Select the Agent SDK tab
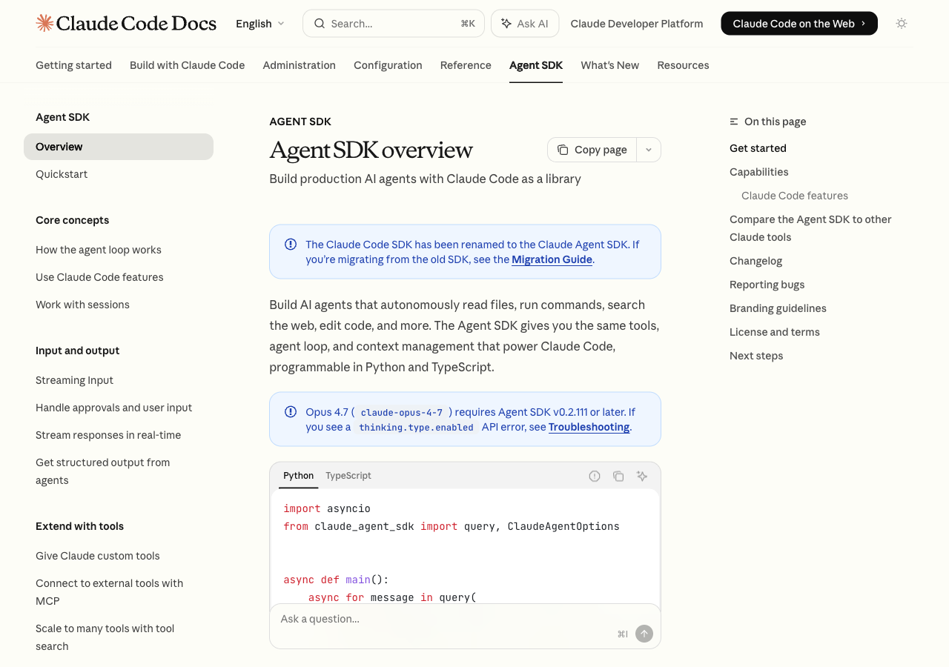 tap(536, 65)
